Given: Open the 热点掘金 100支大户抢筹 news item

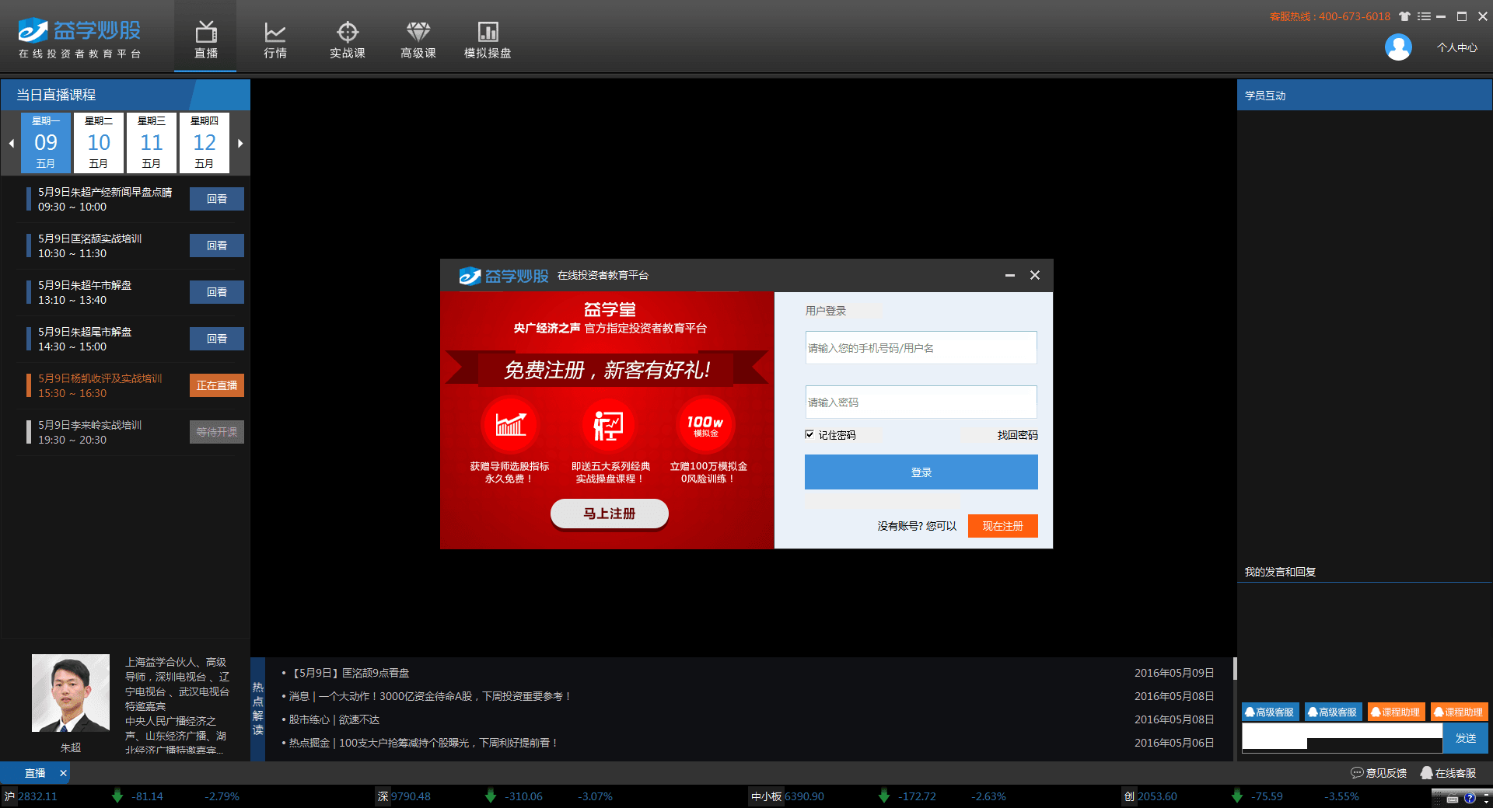Looking at the screenshot, I should [423, 743].
